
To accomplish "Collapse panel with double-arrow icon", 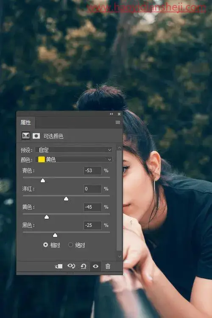I will [112, 114].
